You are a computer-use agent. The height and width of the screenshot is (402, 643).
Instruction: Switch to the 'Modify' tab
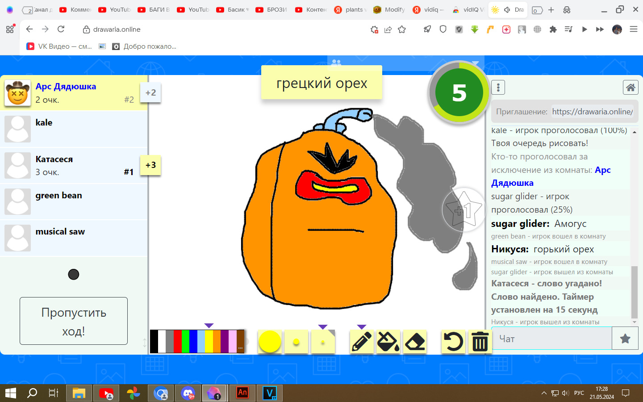pos(389,9)
